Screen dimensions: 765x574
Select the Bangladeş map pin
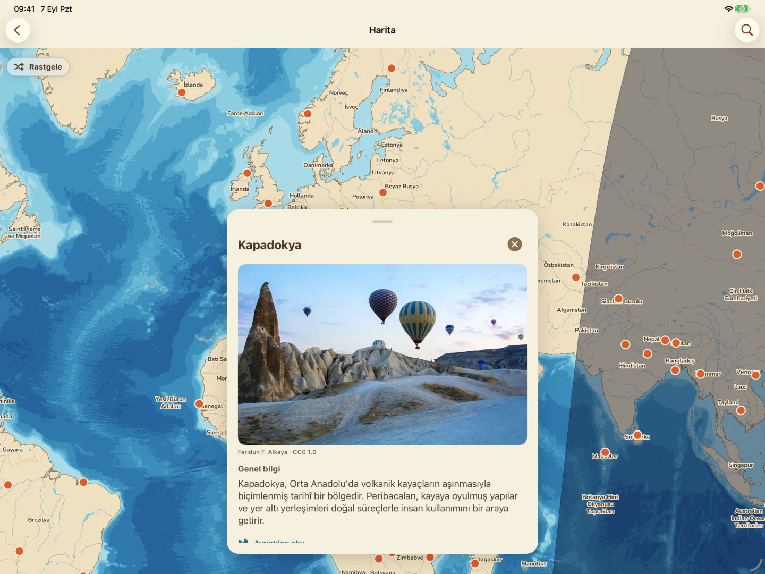click(x=675, y=370)
